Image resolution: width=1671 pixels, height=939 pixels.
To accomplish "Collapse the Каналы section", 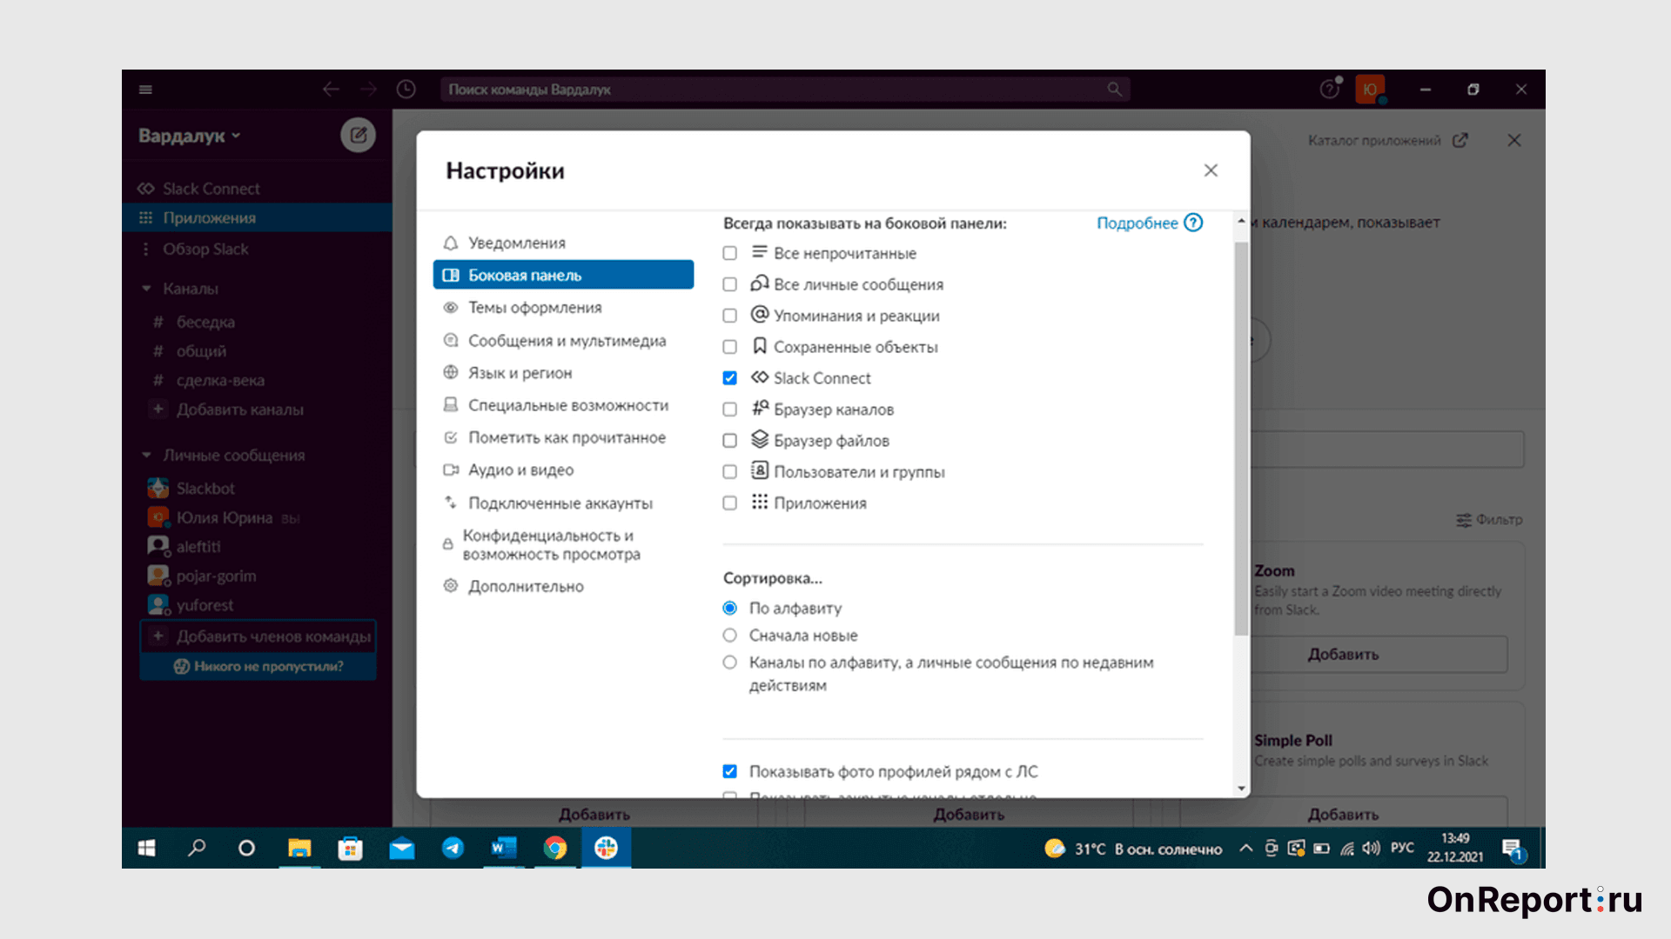I will pyautogui.click(x=146, y=288).
